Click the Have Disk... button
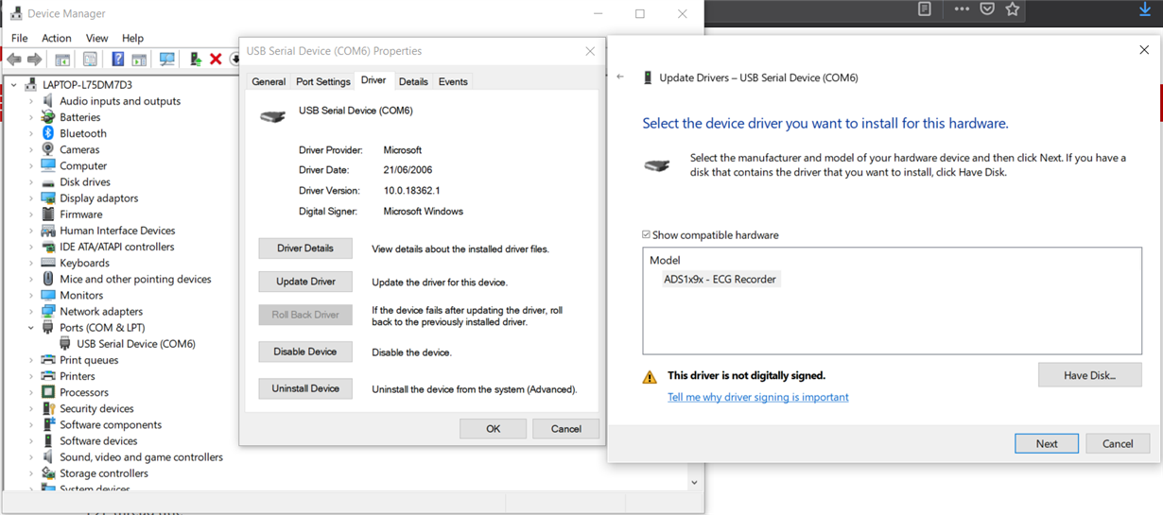 click(1089, 375)
